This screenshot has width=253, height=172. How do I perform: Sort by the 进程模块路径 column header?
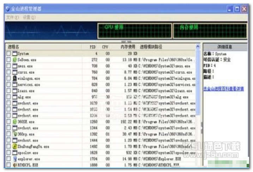(167, 47)
